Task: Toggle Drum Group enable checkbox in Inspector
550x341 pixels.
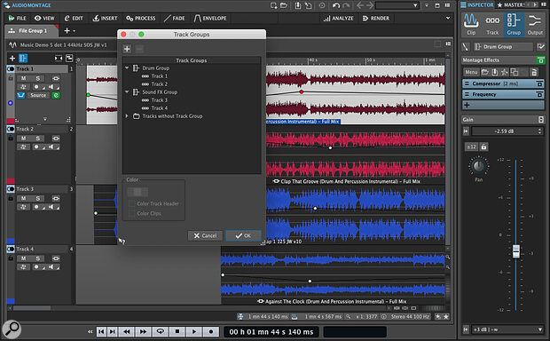Action: click(x=540, y=47)
